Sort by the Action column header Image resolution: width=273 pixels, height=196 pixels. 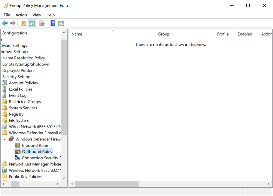pyautogui.click(x=266, y=34)
